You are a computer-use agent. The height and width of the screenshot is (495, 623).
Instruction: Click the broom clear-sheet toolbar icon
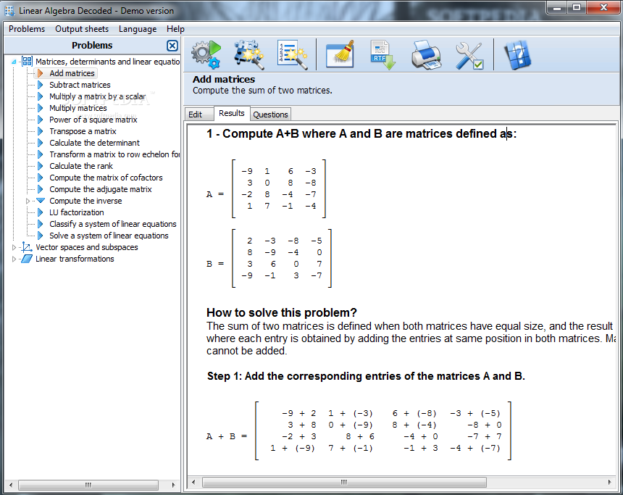pyautogui.click(x=340, y=54)
